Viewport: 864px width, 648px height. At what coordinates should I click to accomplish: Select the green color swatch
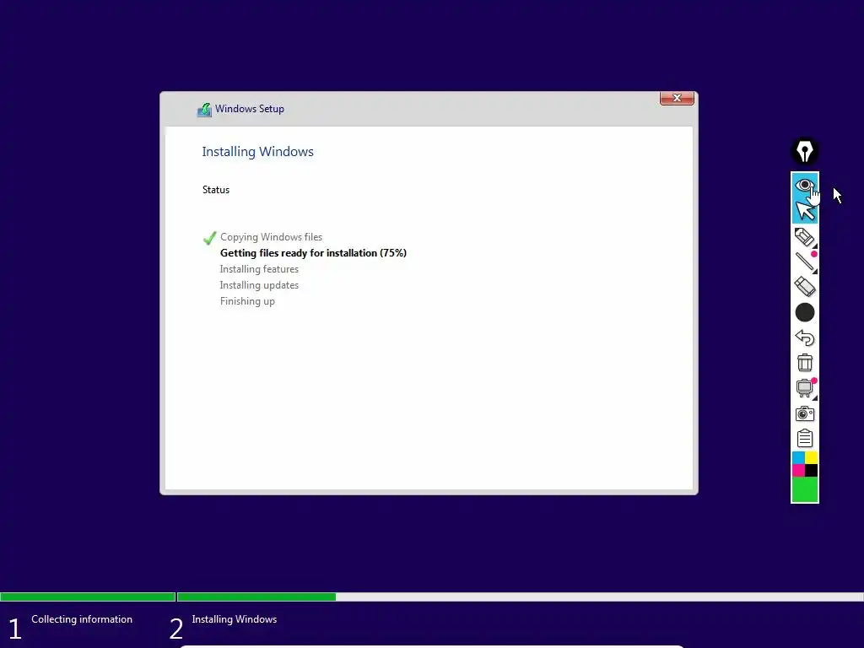804,489
